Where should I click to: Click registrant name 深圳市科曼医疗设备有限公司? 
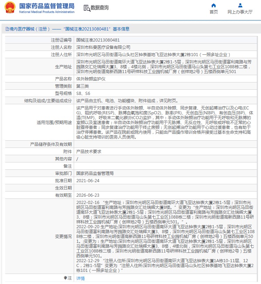103,47
